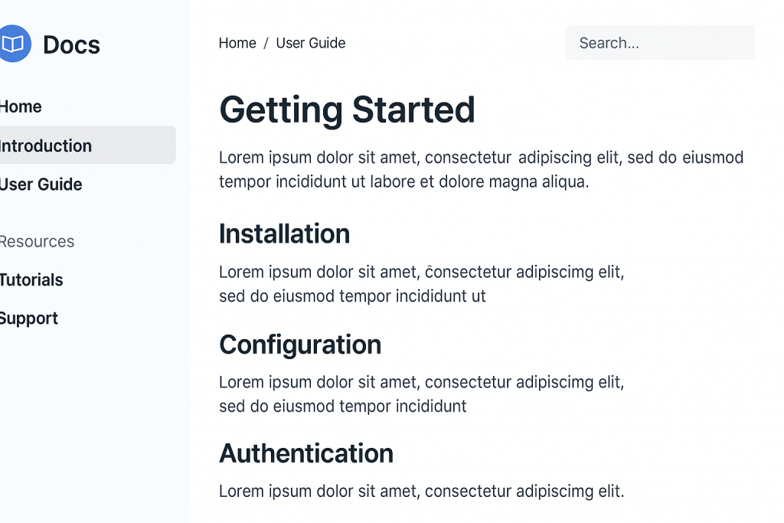Focus the Search input field
The image size is (784, 523).
(659, 43)
